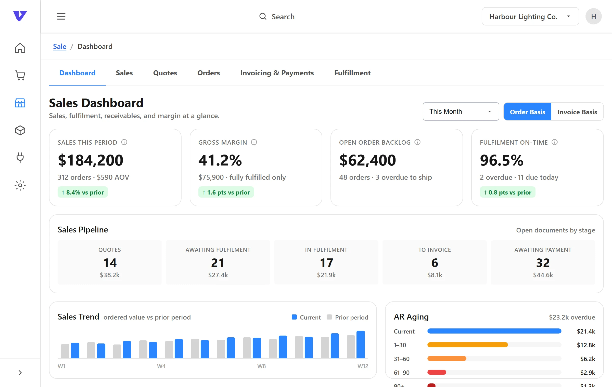
Task: Click the Current legend blue swatch
Action: pyautogui.click(x=294, y=317)
